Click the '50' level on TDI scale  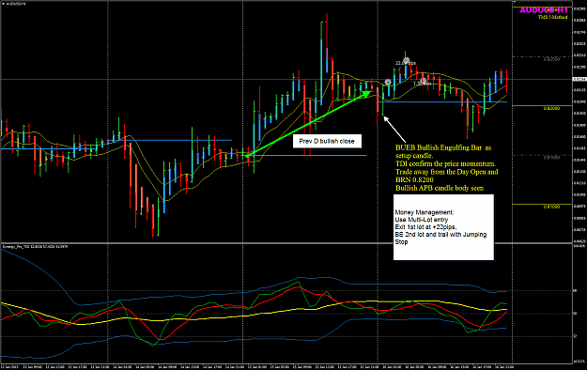click(x=575, y=314)
